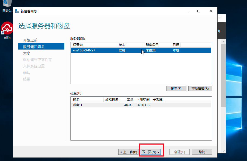The image size is (247, 161).
Task: Click the New Volume Wizard title icon
Action: [x=17, y=11]
